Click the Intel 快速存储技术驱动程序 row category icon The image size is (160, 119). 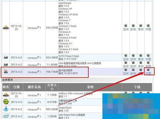(6, 65)
